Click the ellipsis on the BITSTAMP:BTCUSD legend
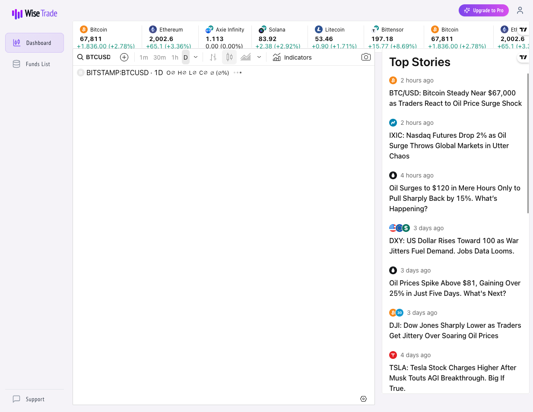Image resolution: width=533 pixels, height=412 pixels. (237, 73)
